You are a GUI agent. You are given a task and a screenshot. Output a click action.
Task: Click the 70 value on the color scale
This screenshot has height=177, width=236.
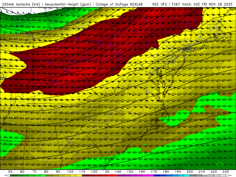tap(34, 172)
